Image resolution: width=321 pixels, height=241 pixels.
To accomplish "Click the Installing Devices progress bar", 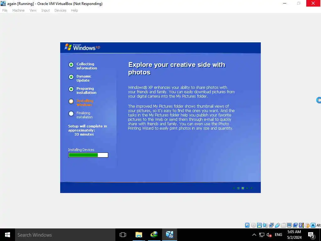I will click(x=88, y=155).
